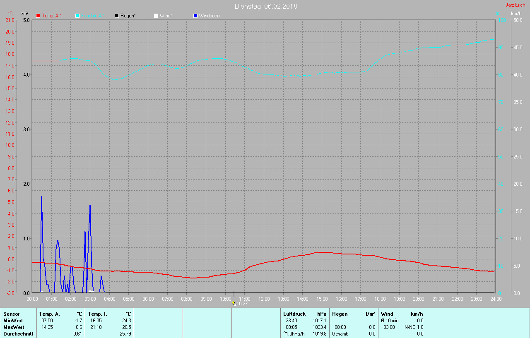Viewport: 530px width, 338px height.
Task: Click the "MaxWert" row label
Action: pyautogui.click(x=14, y=327)
